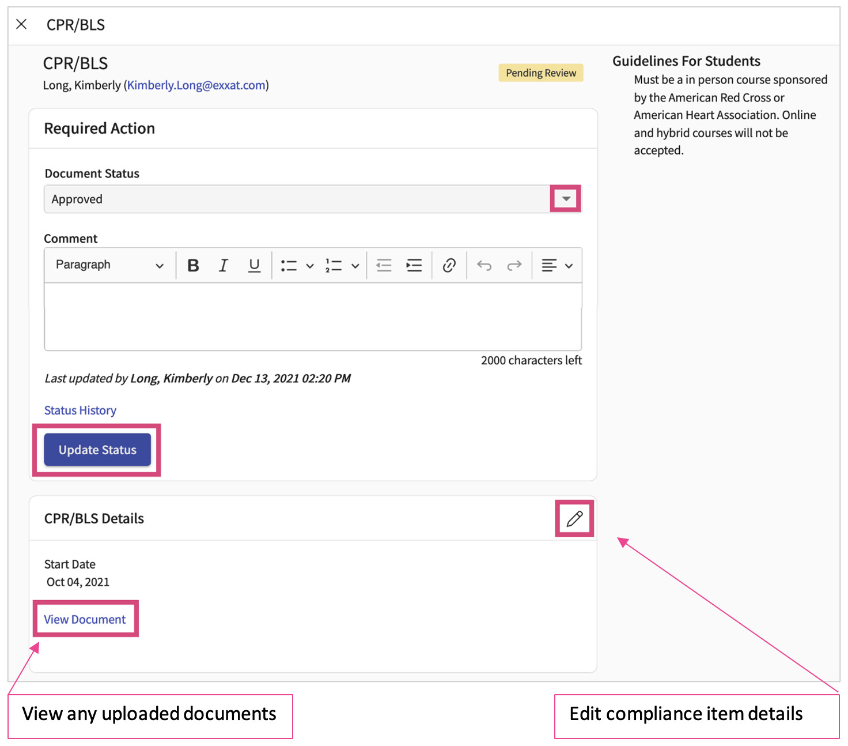Insert a link in the comment

449,265
